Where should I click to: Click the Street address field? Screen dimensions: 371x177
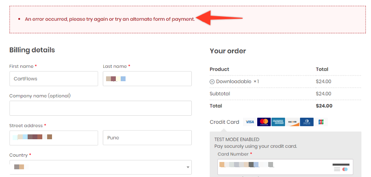click(x=54, y=138)
